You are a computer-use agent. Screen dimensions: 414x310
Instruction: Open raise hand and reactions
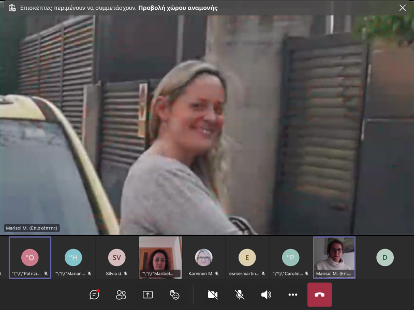pos(174,295)
